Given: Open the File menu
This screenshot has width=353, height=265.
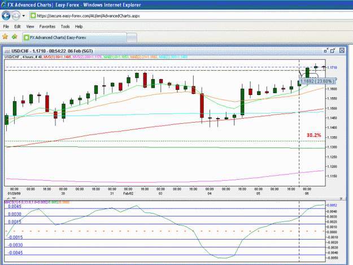Looking at the screenshot, I should pos(6,27).
